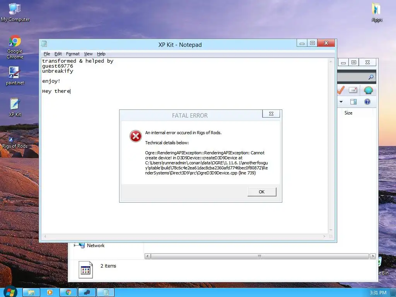The image size is (396, 297).
Task: Click the Start button on the taskbar
Action: click(x=10, y=292)
